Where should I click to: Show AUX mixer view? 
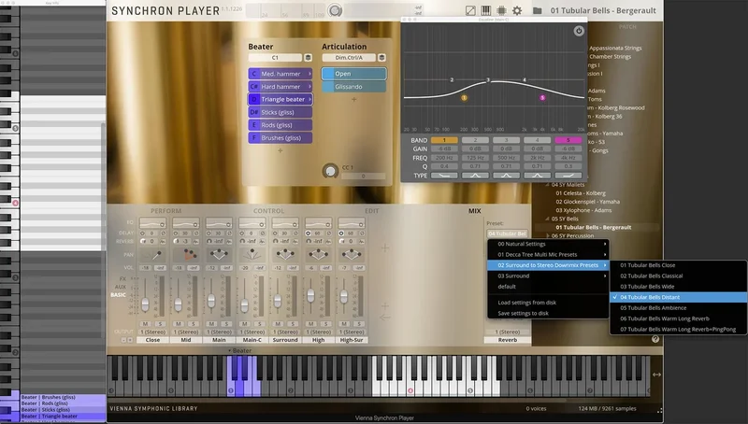click(121, 287)
